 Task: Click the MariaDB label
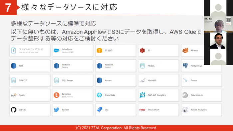coord(152,80)
